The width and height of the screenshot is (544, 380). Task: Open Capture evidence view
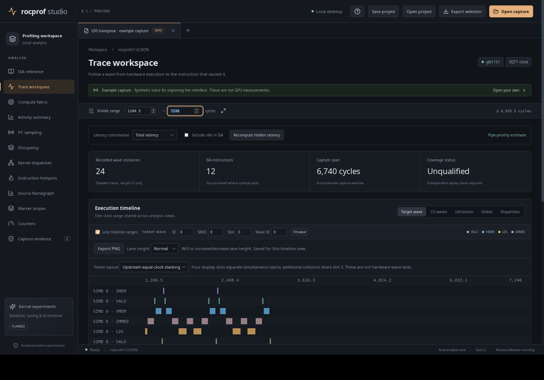pos(39,239)
